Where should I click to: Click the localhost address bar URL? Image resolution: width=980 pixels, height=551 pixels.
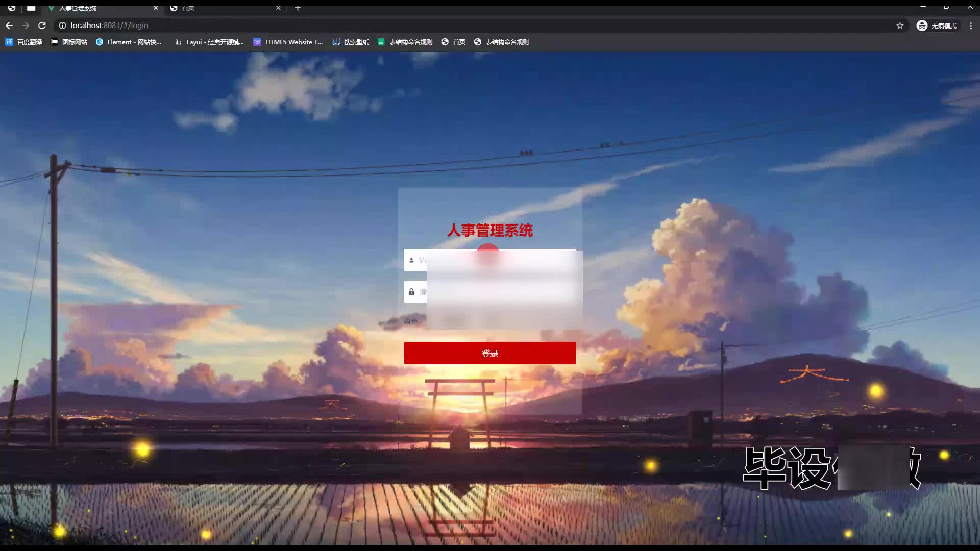tap(109, 26)
